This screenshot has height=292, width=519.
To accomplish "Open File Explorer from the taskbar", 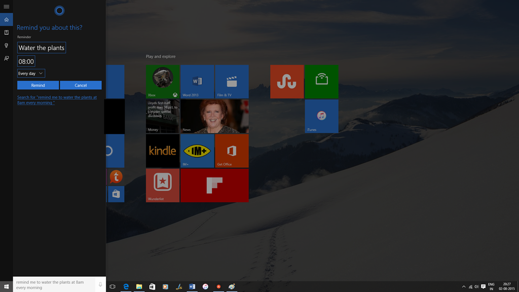I will [139, 286].
